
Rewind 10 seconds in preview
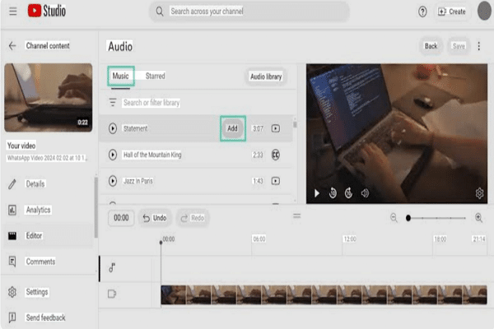coord(333,193)
